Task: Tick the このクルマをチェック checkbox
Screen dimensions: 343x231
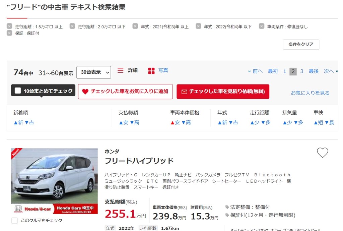Action: click(15, 221)
